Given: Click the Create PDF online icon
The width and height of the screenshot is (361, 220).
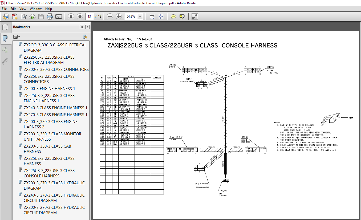Looking at the screenshot, I should click(x=14, y=17).
